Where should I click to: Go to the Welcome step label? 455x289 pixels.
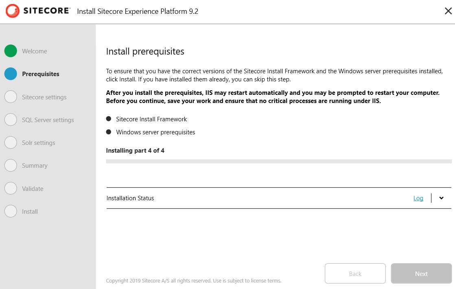pyautogui.click(x=35, y=51)
